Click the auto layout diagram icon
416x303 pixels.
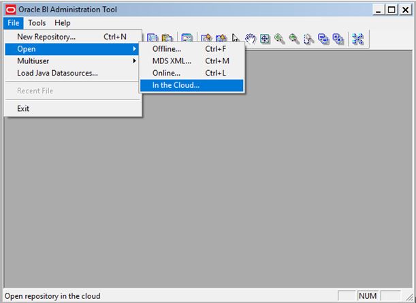pyautogui.click(x=357, y=39)
